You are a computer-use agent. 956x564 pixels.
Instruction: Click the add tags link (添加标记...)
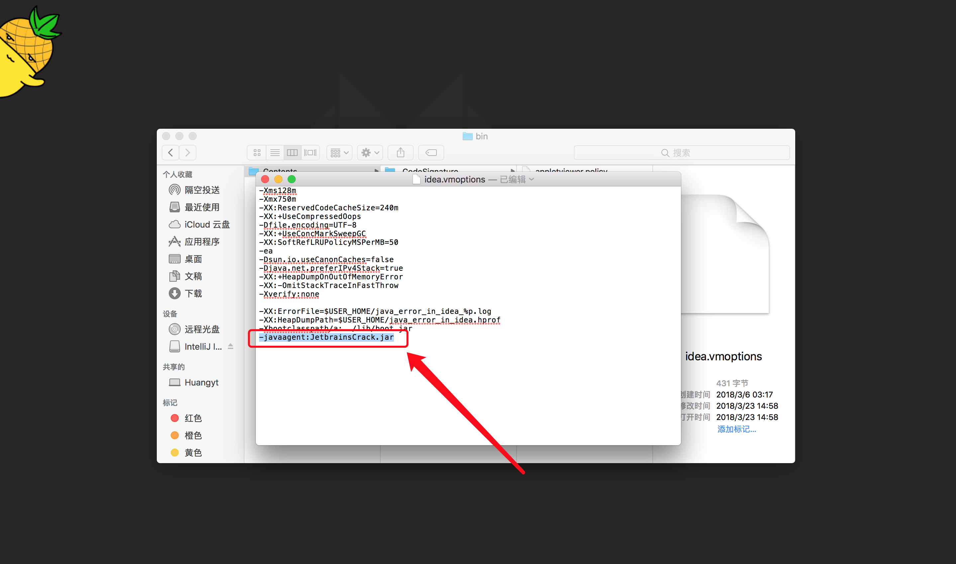pyautogui.click(x=736, y=429)
